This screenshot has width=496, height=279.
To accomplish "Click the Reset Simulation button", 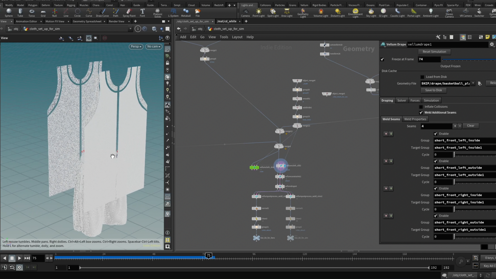I will pos(434,52).
